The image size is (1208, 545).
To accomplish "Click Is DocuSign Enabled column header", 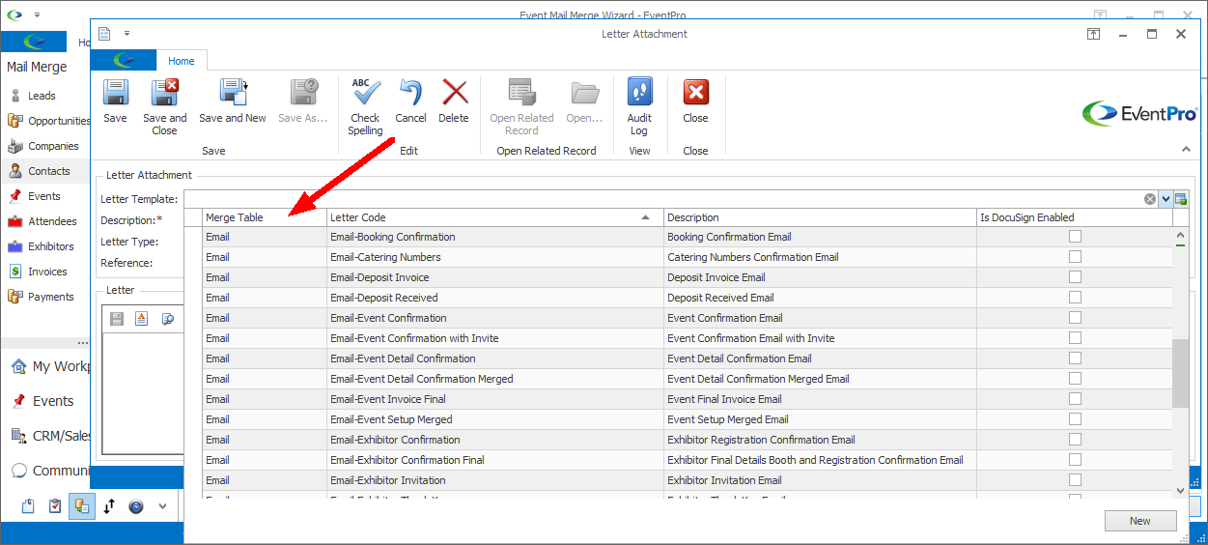I will [x=1075, y=217].
